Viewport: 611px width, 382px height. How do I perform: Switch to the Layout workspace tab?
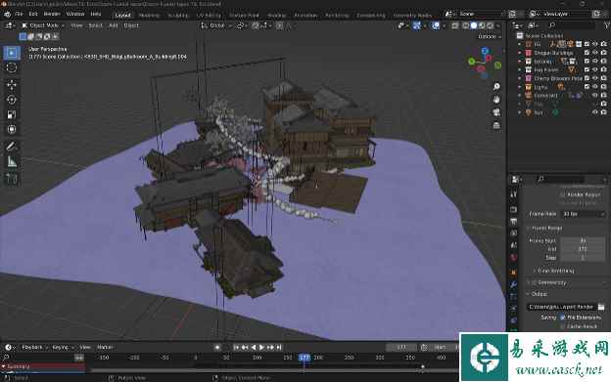[122, 16]
